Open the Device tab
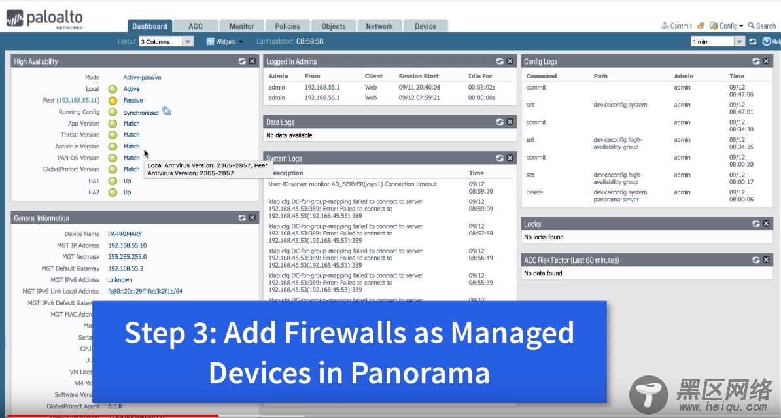The width and height of the screenshot is (781, 418). coord(425,26)
